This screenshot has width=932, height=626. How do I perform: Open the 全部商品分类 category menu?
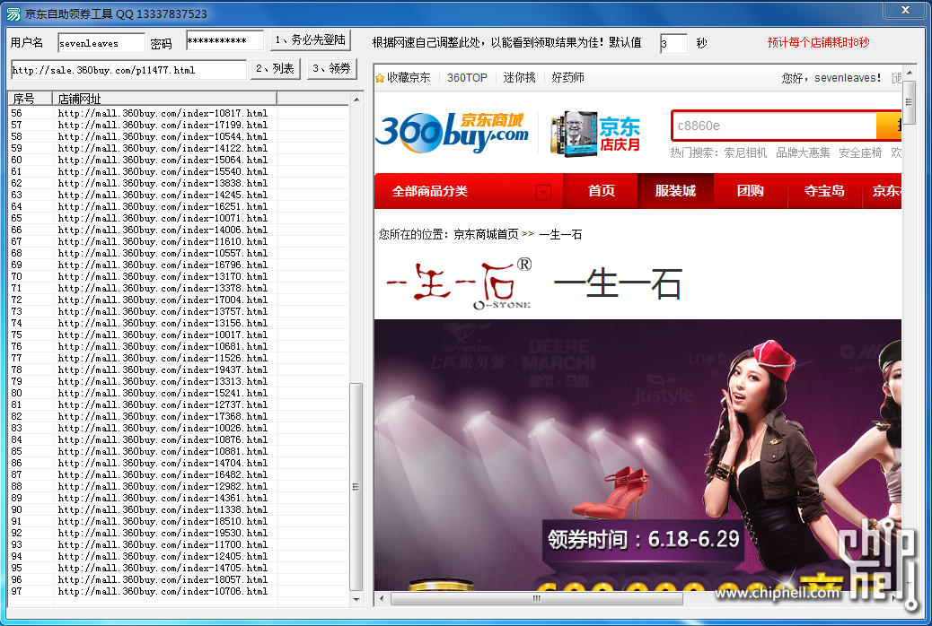(469, 191)
